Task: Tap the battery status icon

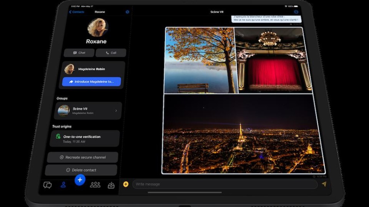Action: (296, 7)
